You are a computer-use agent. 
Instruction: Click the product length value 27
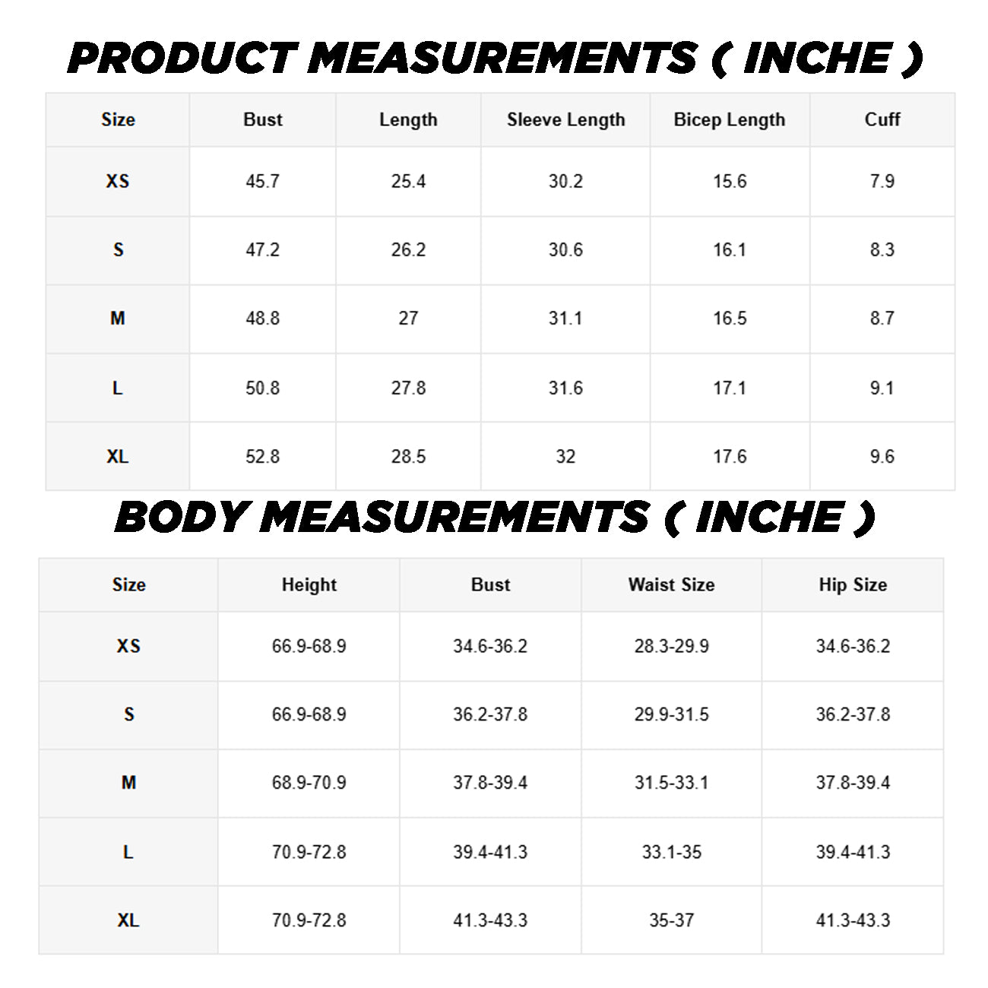click(x=408, y=318)
